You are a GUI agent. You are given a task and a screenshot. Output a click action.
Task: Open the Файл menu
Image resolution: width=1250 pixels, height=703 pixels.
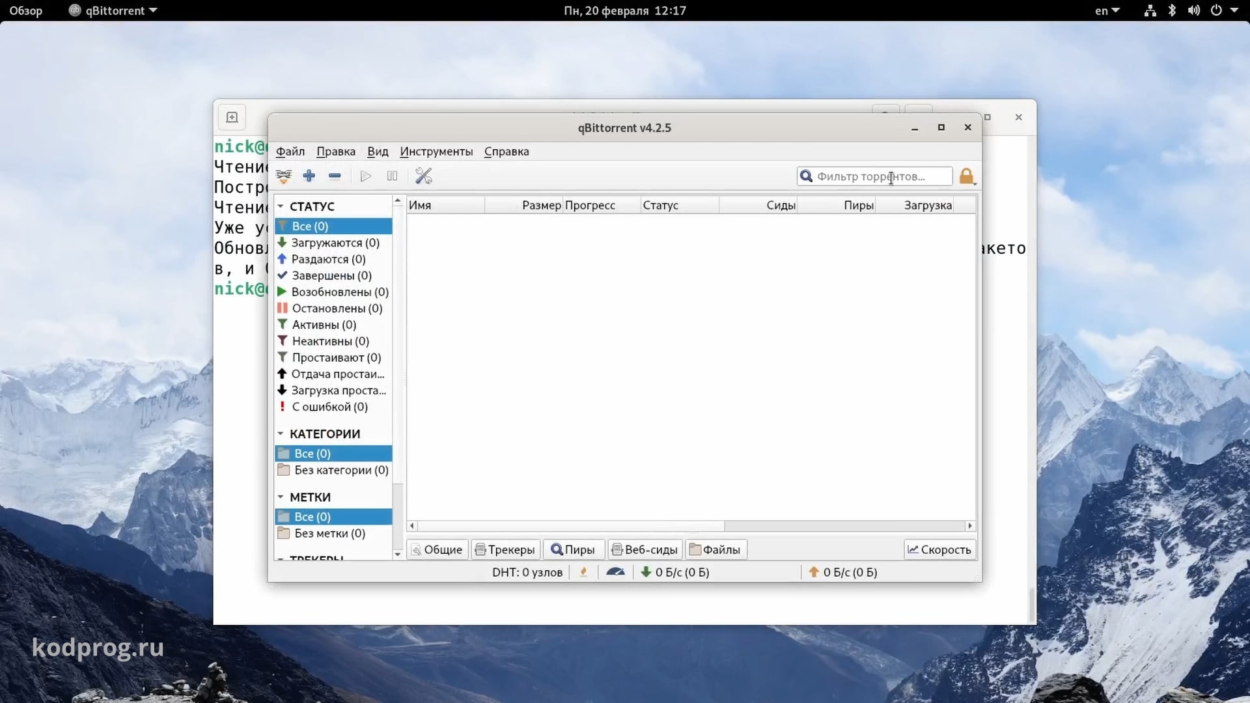point(290,152)
